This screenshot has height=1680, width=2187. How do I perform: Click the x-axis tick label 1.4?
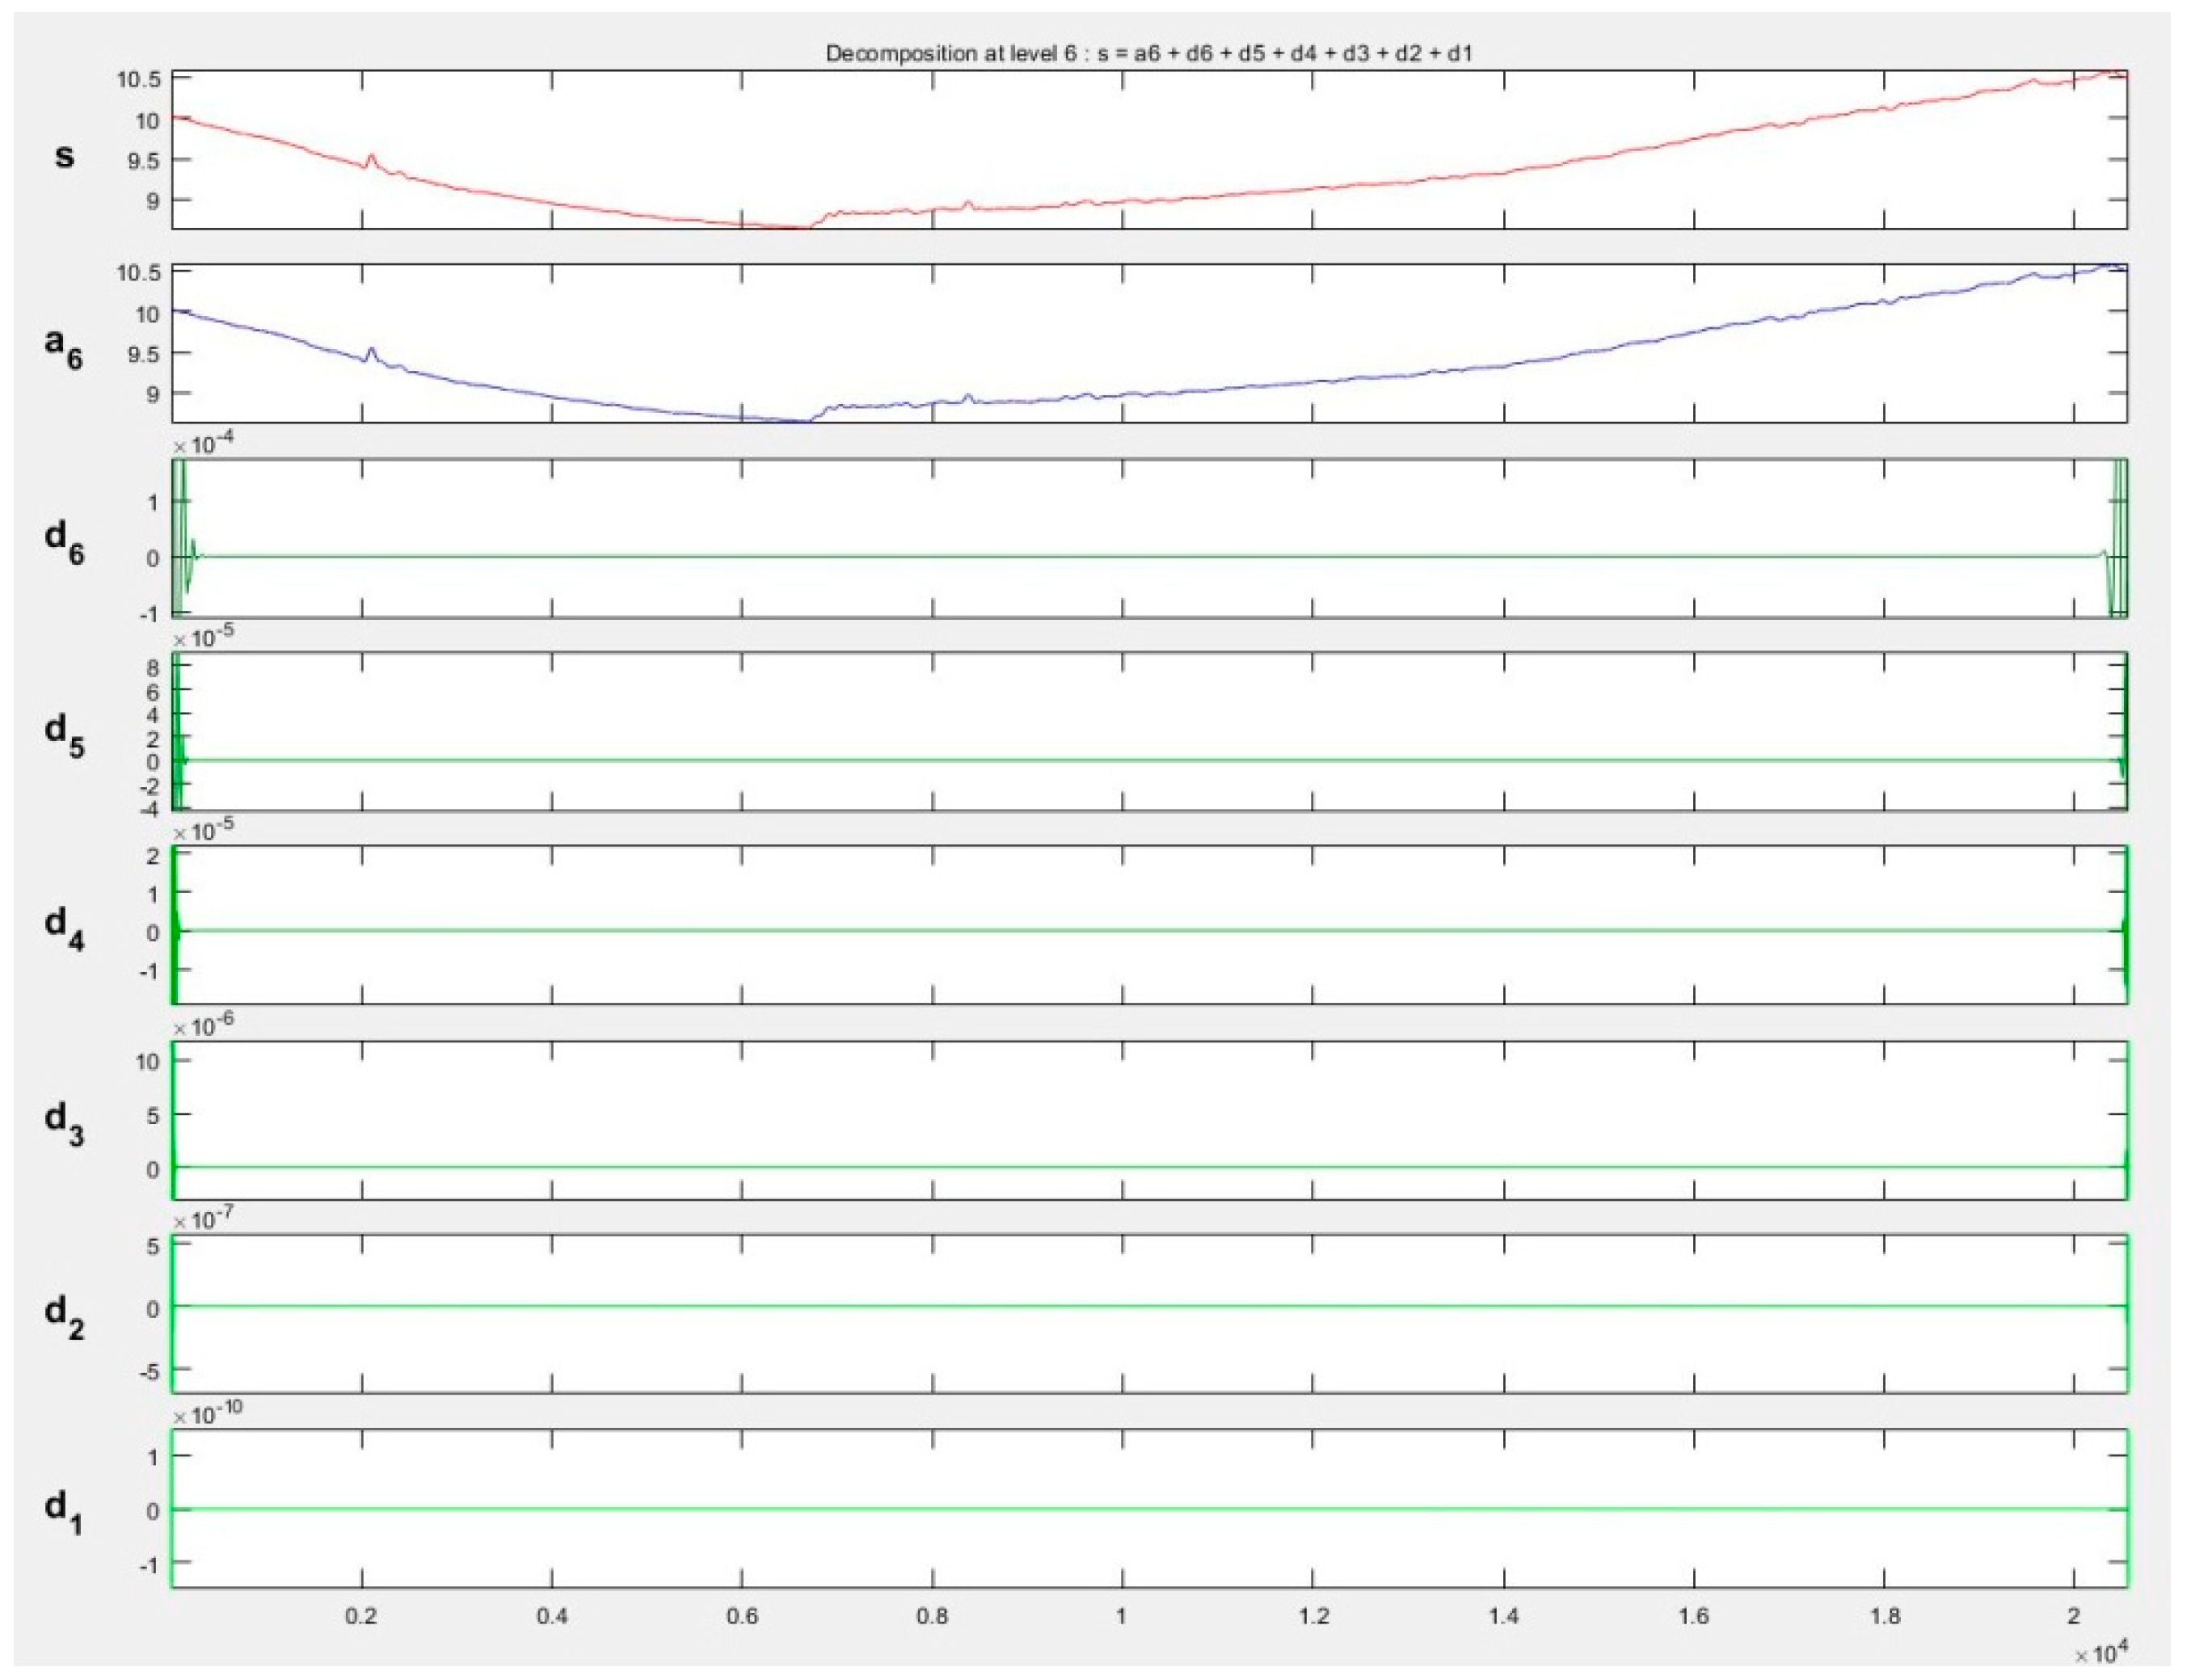(x=1503, y=1616)
